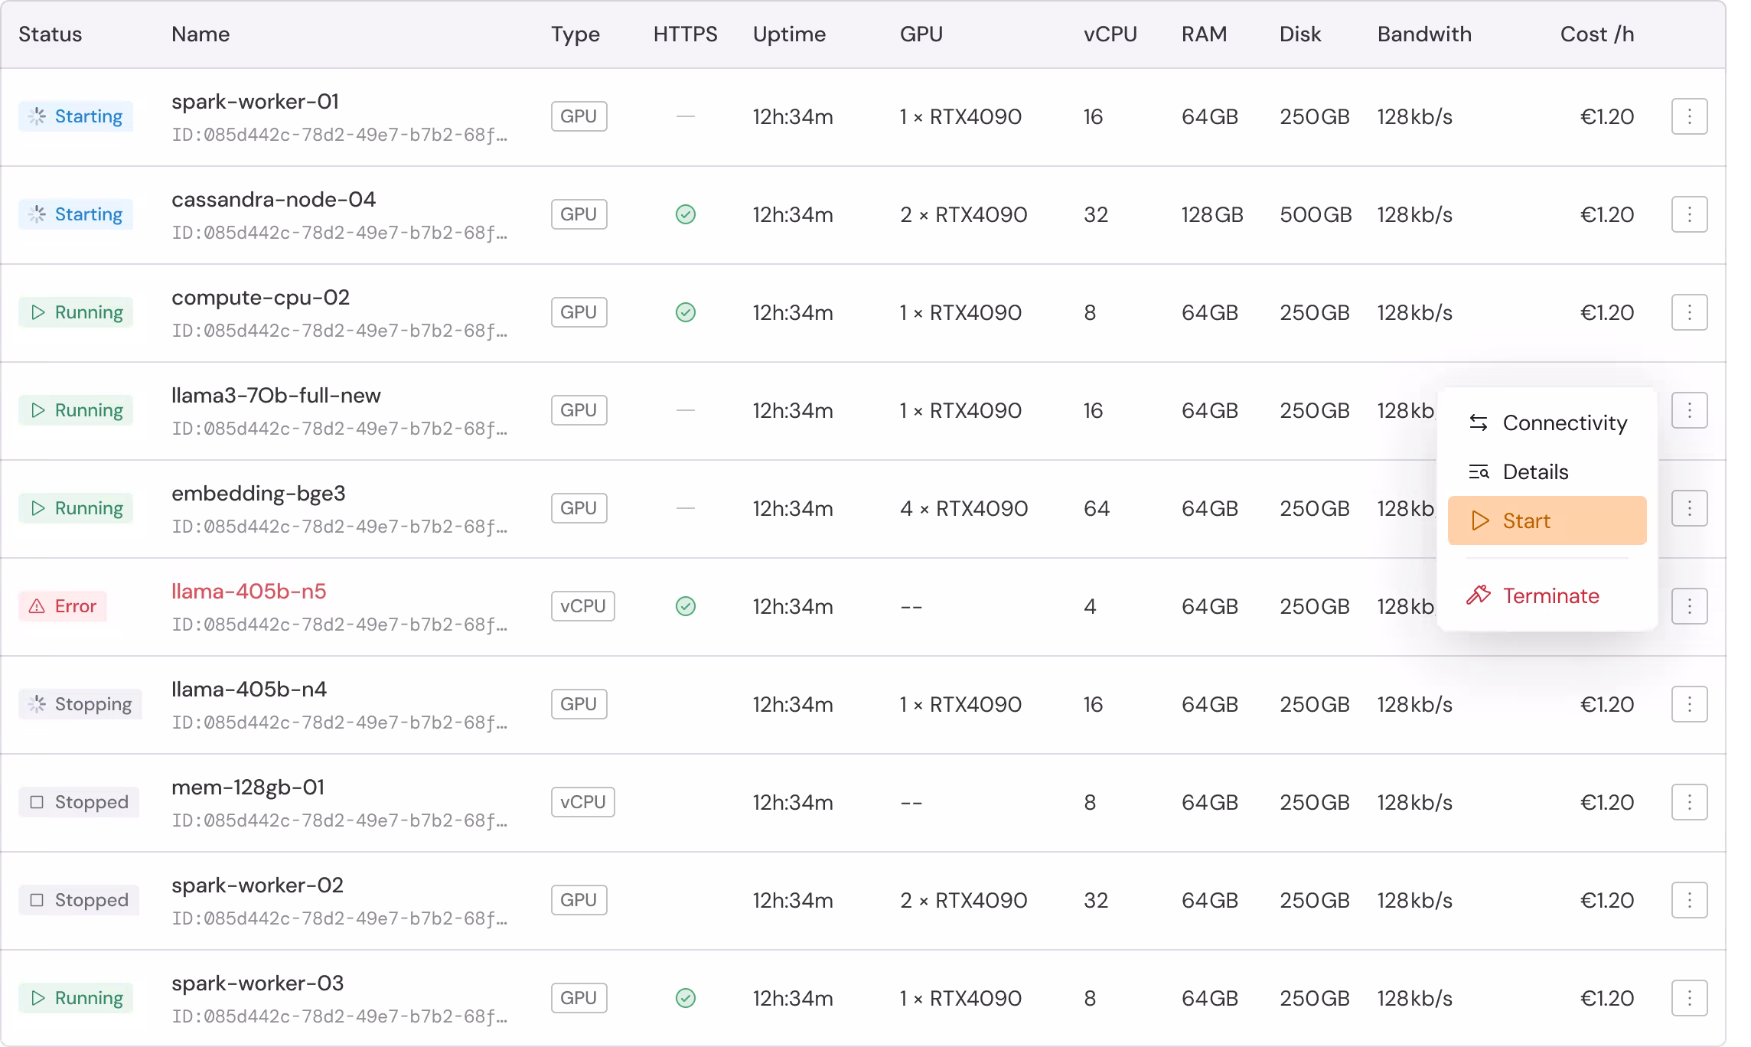Click the Cost /h column header
Image resolution: width=1751 pixels, height=1047 pixels.
pyautogui.click(x=1596, y=34)
